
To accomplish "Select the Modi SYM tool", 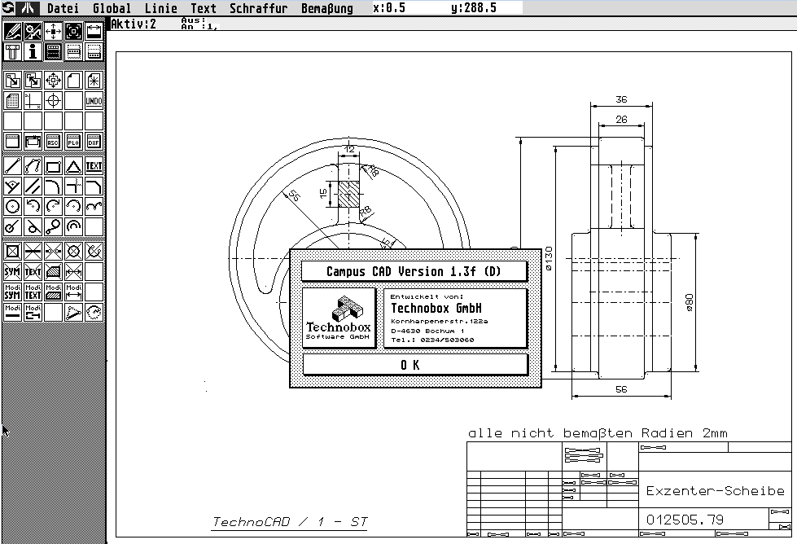I will pyautogui.click(x=12, y=292).
